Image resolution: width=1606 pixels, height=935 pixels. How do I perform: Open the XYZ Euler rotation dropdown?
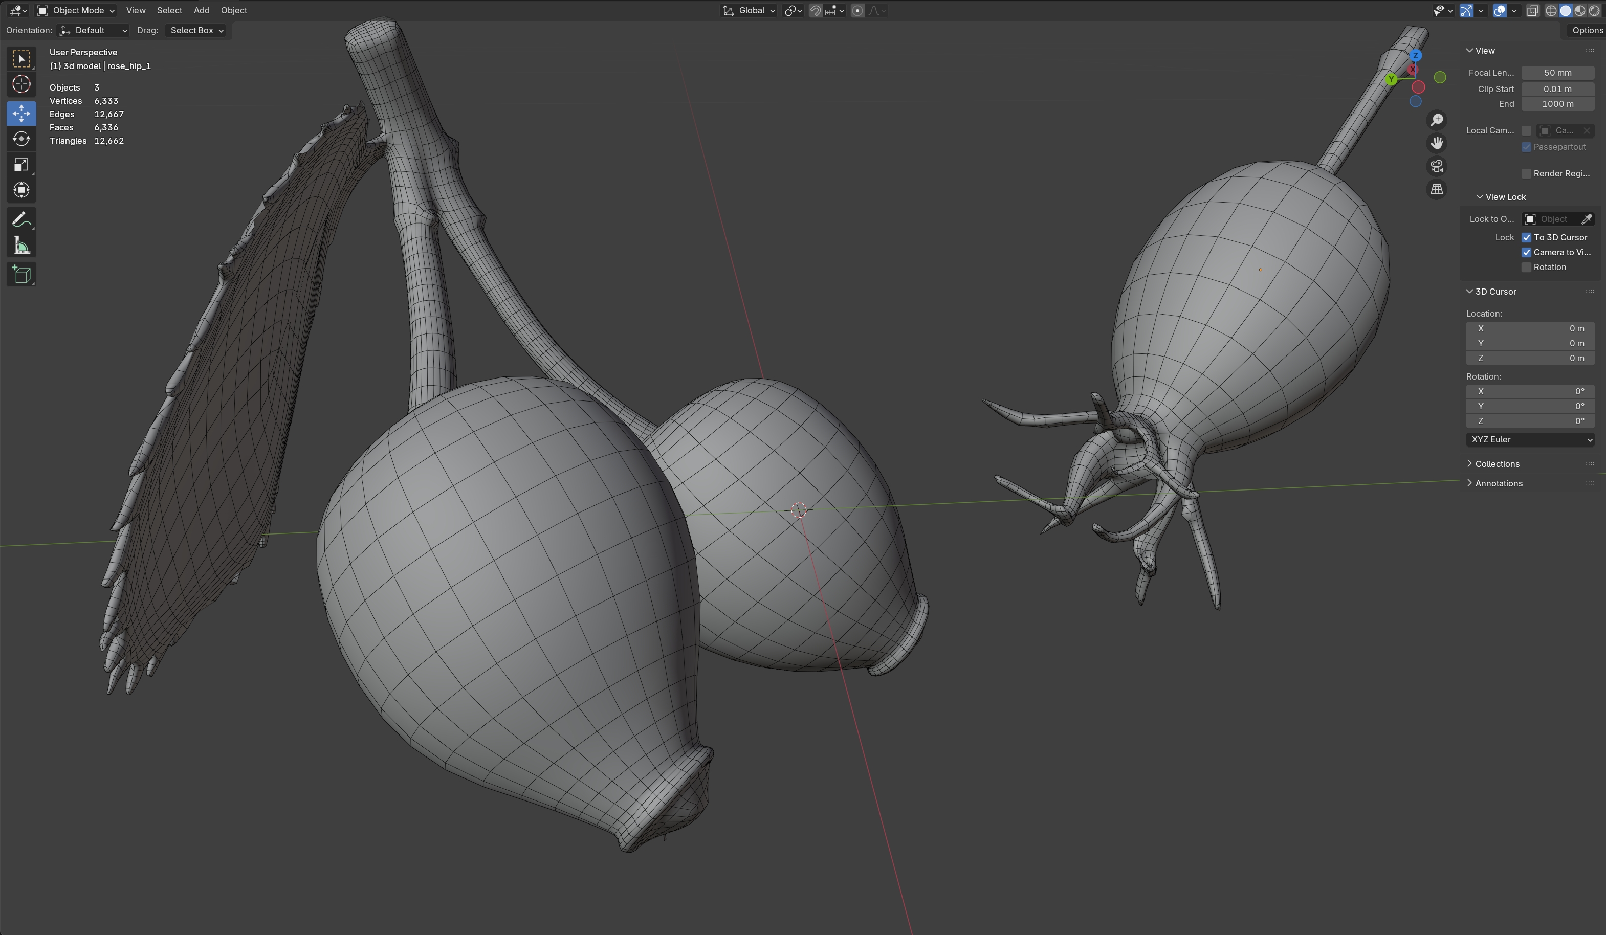tap(1530, 439)
